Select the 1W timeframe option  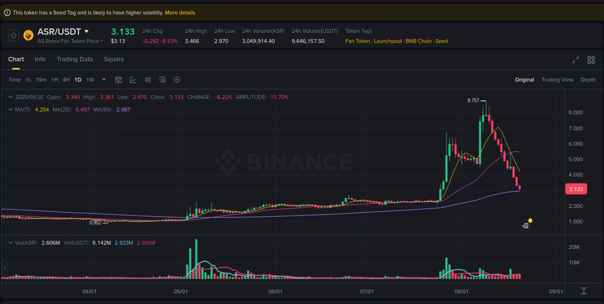pyautogui.click(x=90, y=80)
